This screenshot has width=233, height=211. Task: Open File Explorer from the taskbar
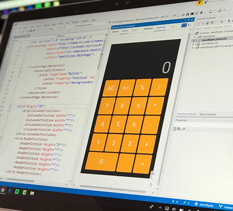32,193
